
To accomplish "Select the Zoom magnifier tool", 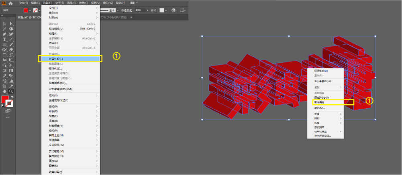I will [x=12, y=91].
